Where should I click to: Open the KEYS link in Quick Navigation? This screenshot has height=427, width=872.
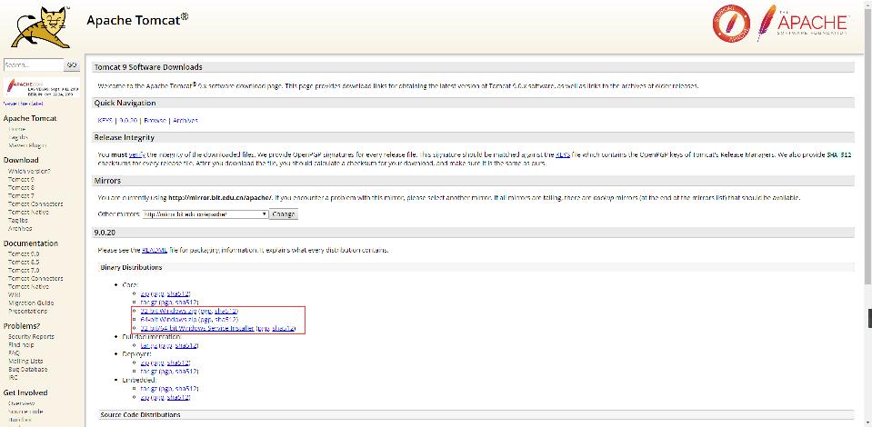tap(105, 120)
